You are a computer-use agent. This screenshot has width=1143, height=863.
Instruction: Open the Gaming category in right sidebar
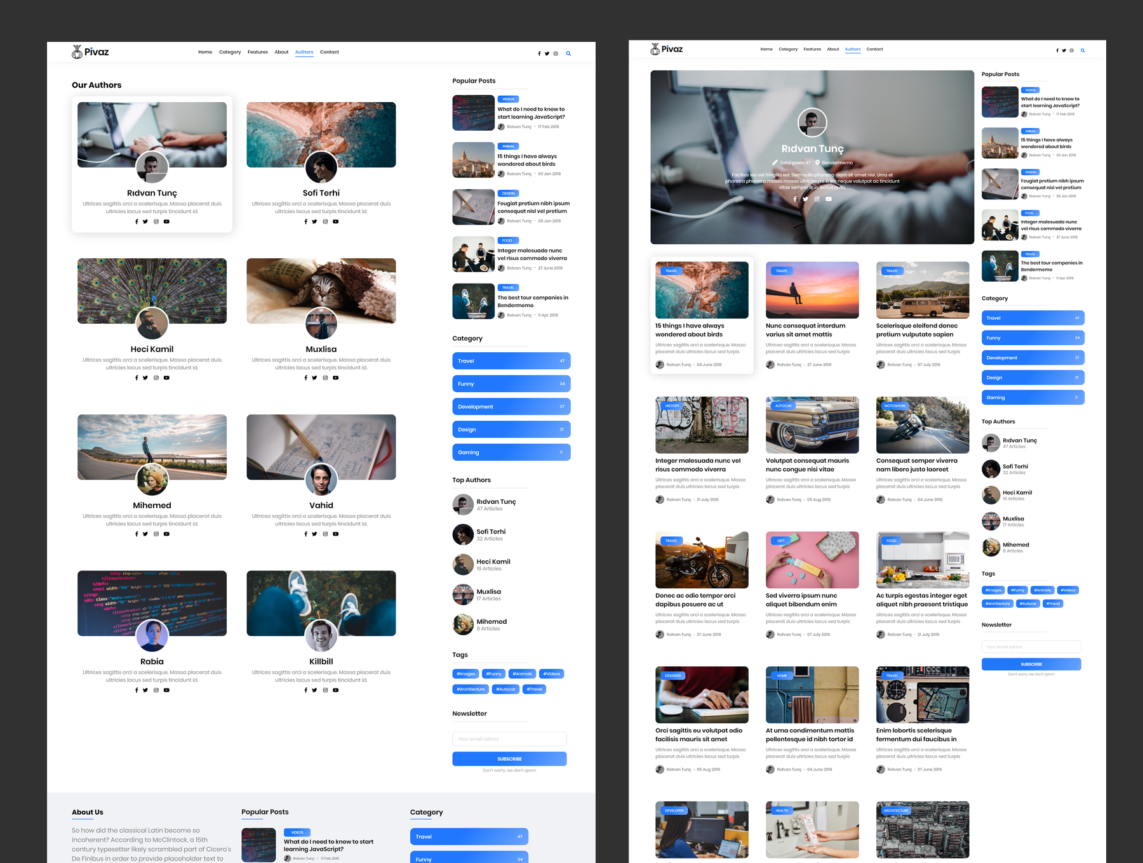pos(1033,398)
